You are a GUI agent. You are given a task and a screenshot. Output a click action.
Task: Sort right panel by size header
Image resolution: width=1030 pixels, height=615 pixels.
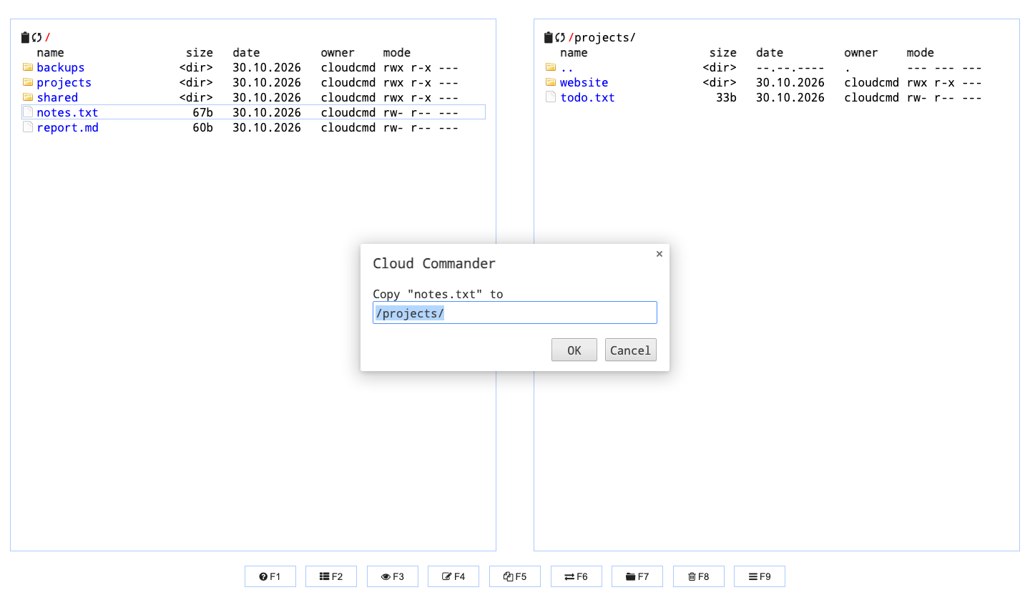point(723,52)
